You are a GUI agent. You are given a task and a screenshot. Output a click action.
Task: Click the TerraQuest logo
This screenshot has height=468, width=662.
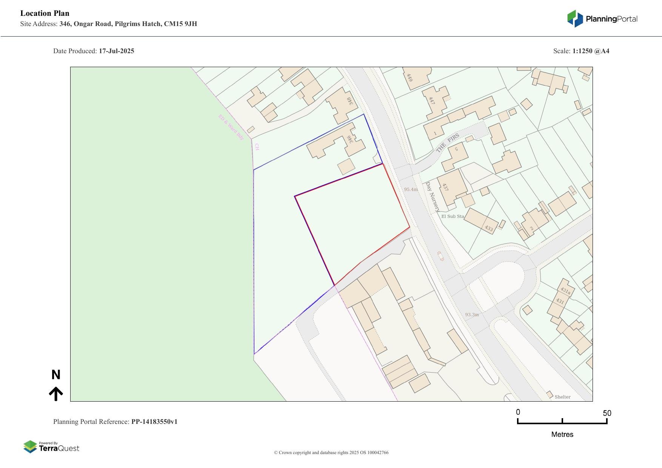tap(51, 447)
